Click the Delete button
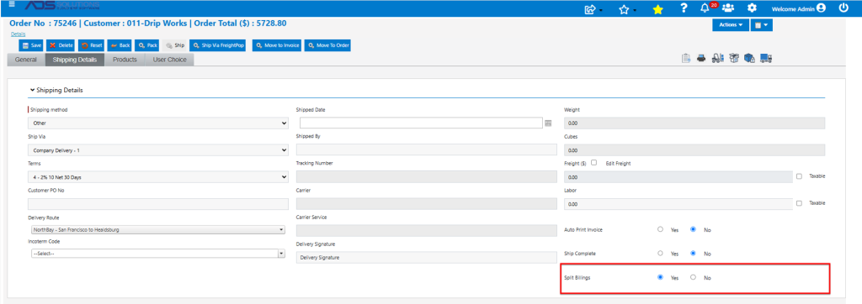This screenshot has height=304, width=862. point(61,45)
